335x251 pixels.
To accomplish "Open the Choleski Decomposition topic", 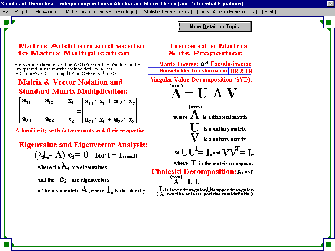I will pos(193,172).
